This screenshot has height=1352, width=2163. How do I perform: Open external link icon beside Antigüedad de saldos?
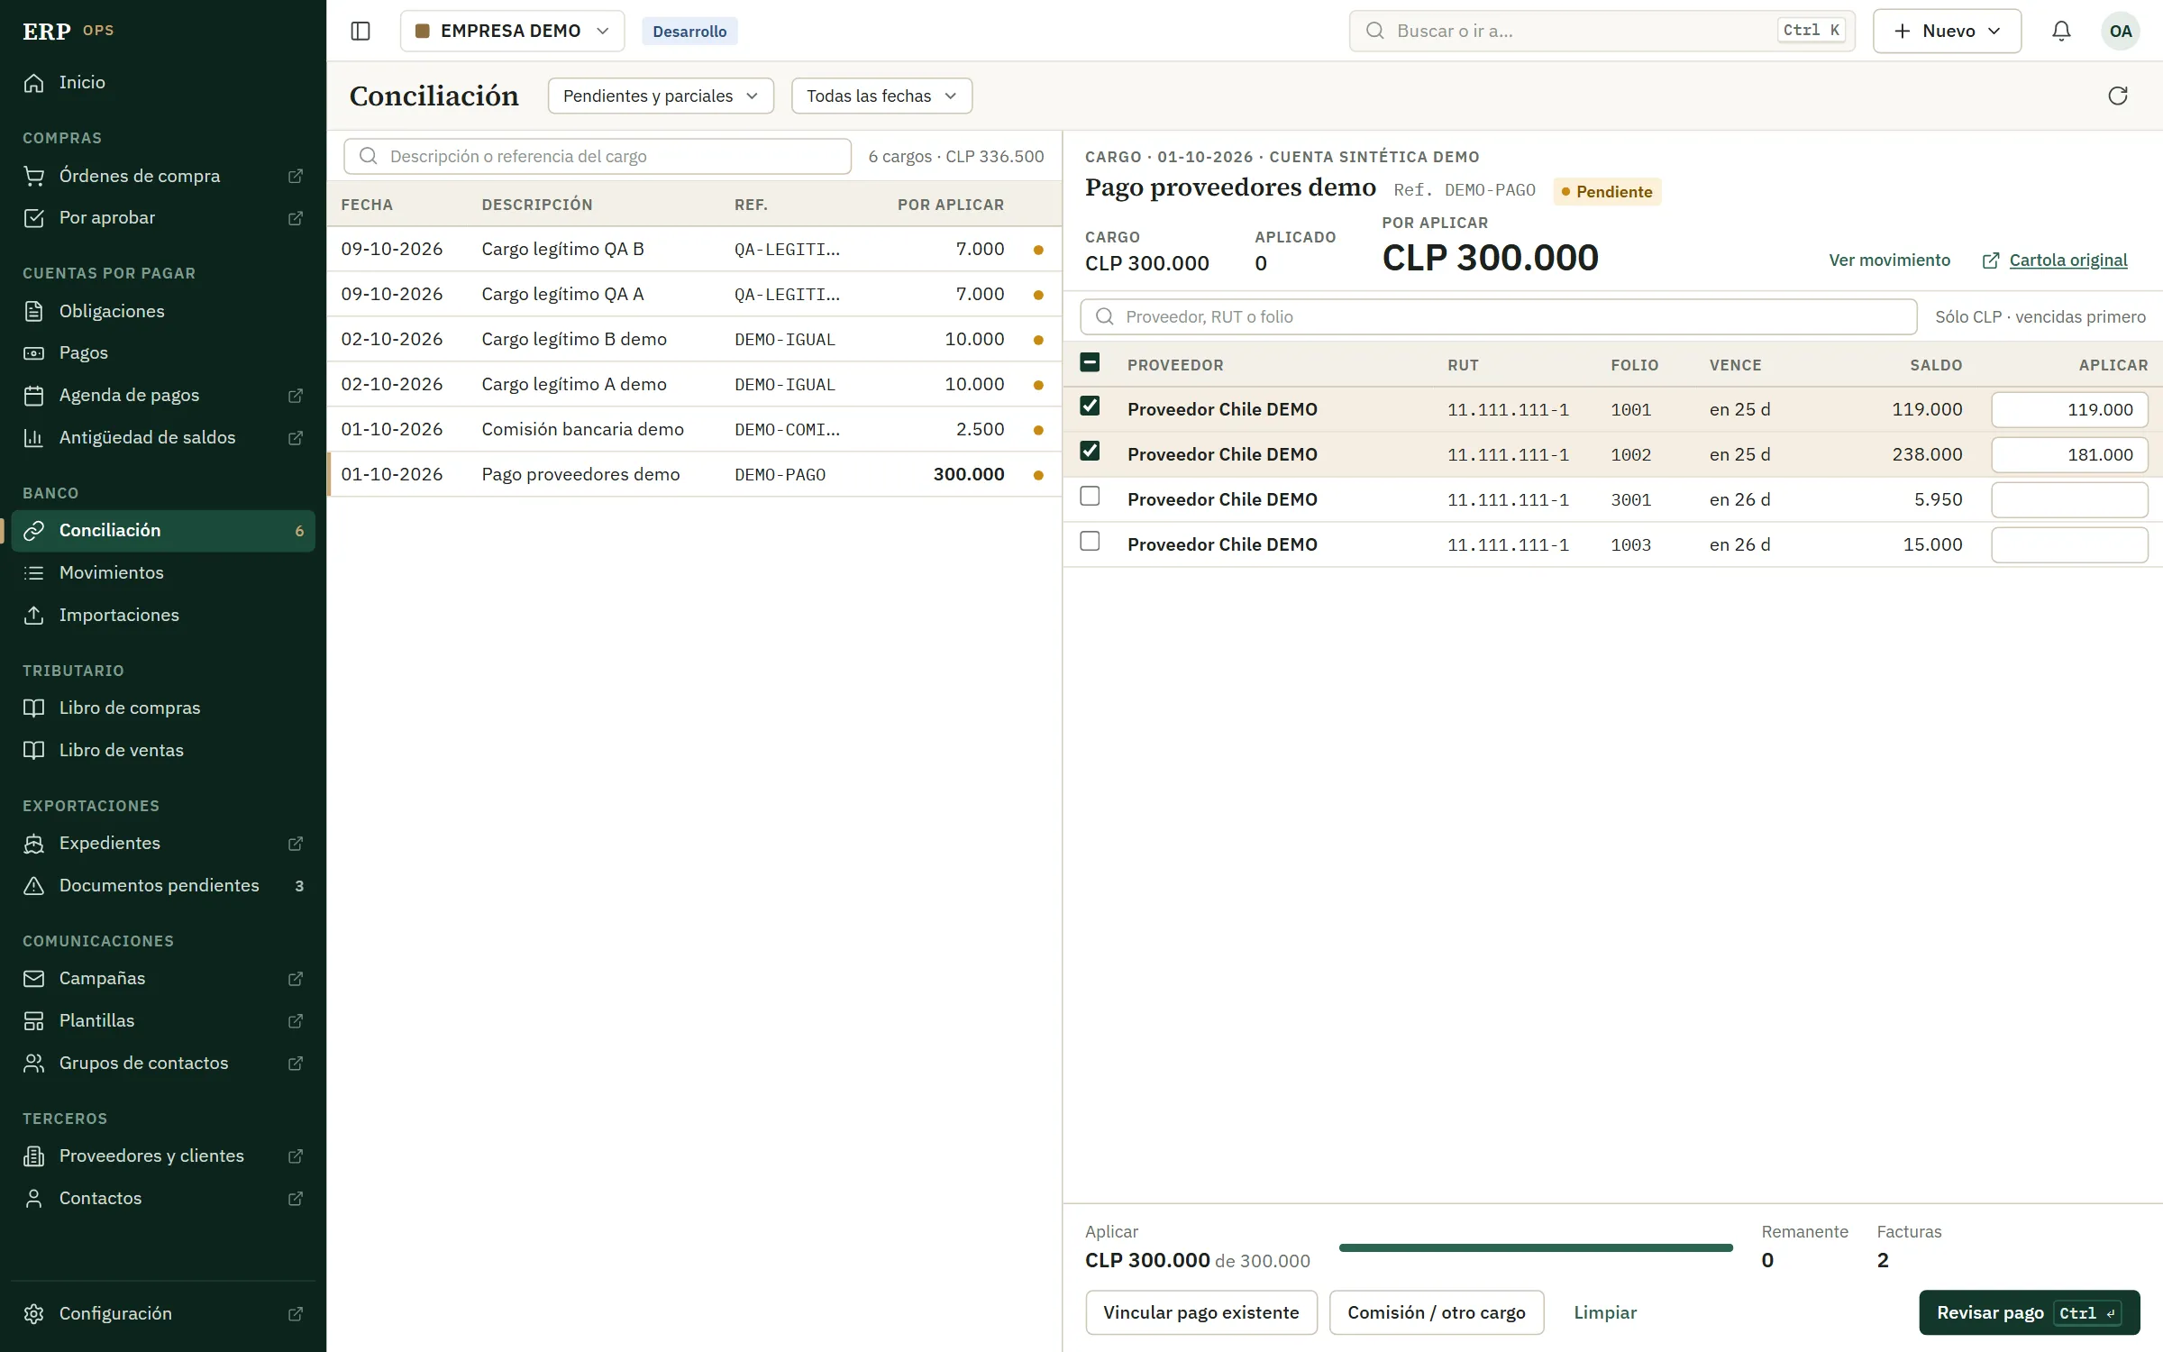[296, 438]
